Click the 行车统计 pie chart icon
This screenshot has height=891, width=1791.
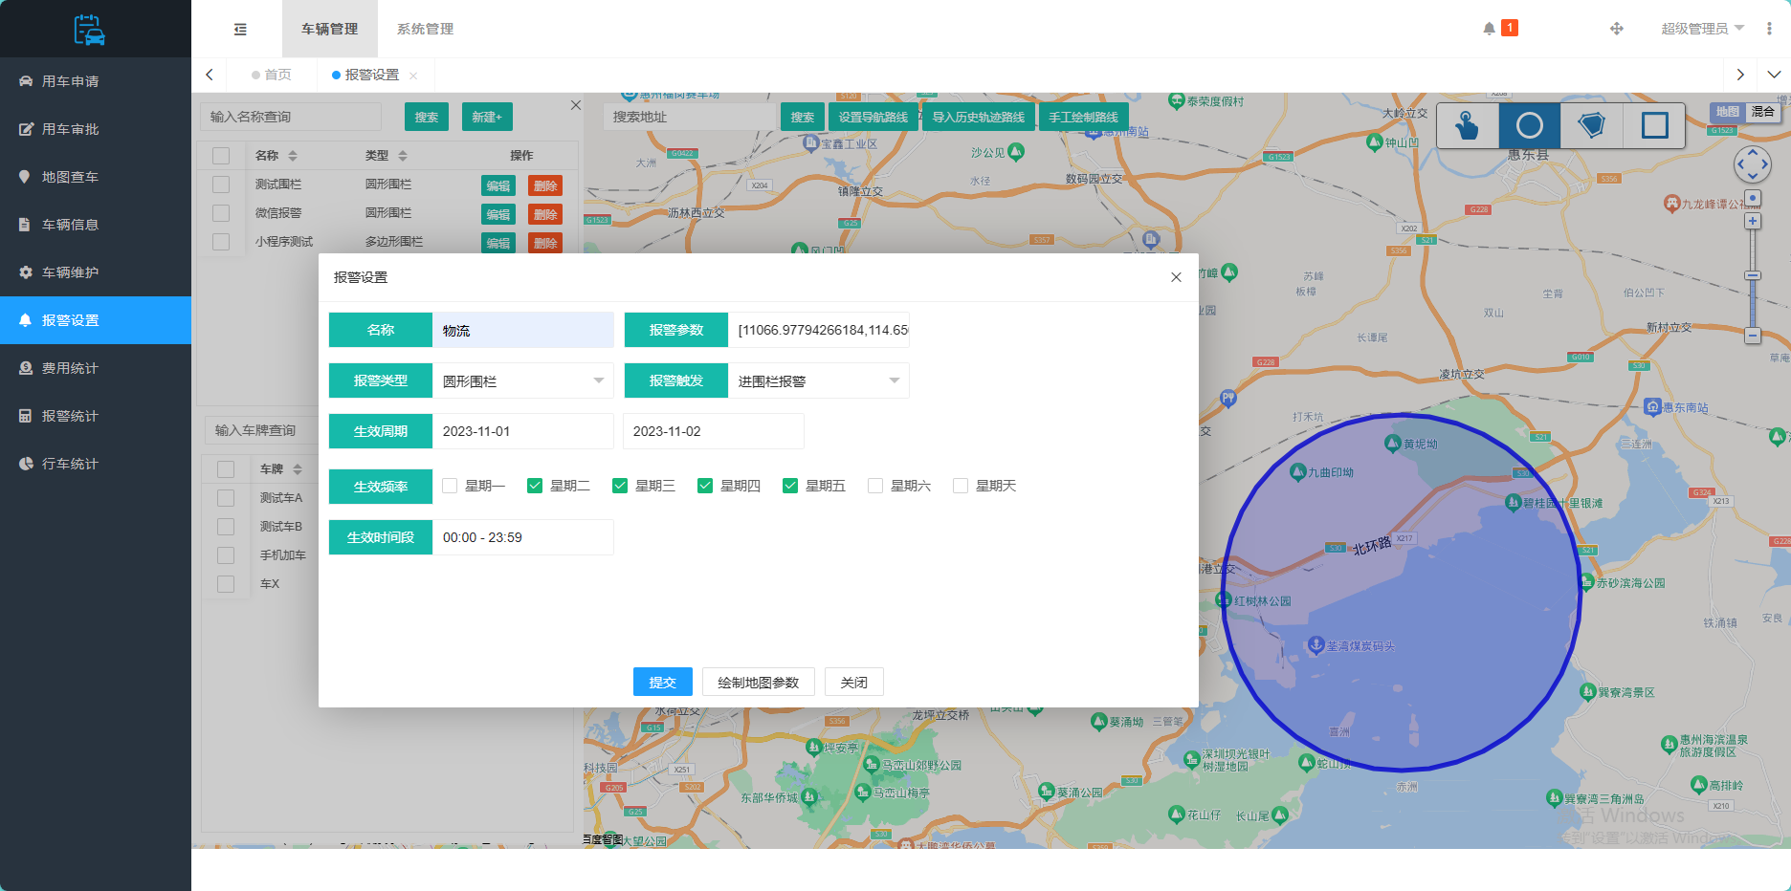pyautogui.click(x=26, y=464)
